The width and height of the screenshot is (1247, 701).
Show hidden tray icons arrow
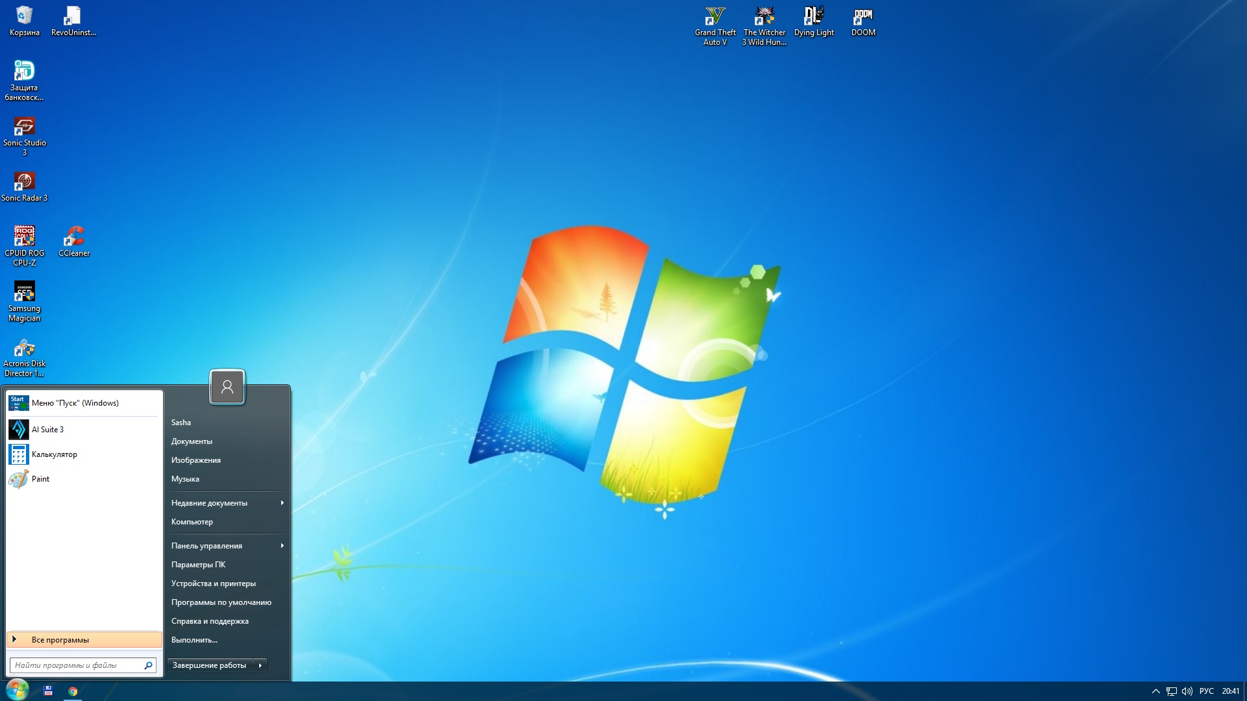point(1155,691)
